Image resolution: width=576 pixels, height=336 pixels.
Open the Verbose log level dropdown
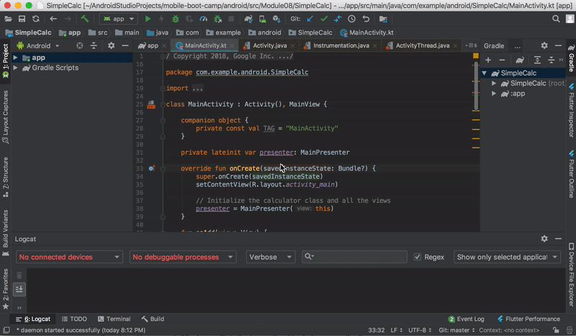[271, 257]
